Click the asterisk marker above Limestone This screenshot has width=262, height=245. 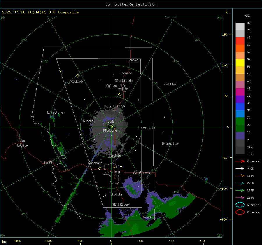[55, 110]
